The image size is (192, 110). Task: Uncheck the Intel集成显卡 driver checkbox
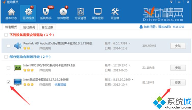click(8, 82)
